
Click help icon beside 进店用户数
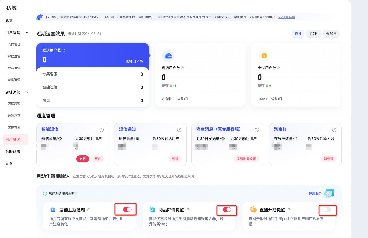(x=182, y=68)
